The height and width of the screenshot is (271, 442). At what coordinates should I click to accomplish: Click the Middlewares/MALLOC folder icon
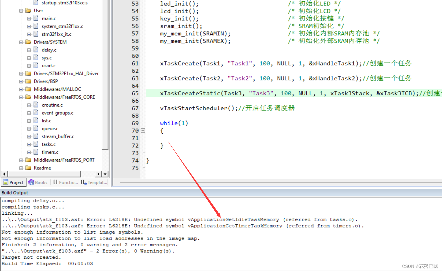click(x=28, y=89)
